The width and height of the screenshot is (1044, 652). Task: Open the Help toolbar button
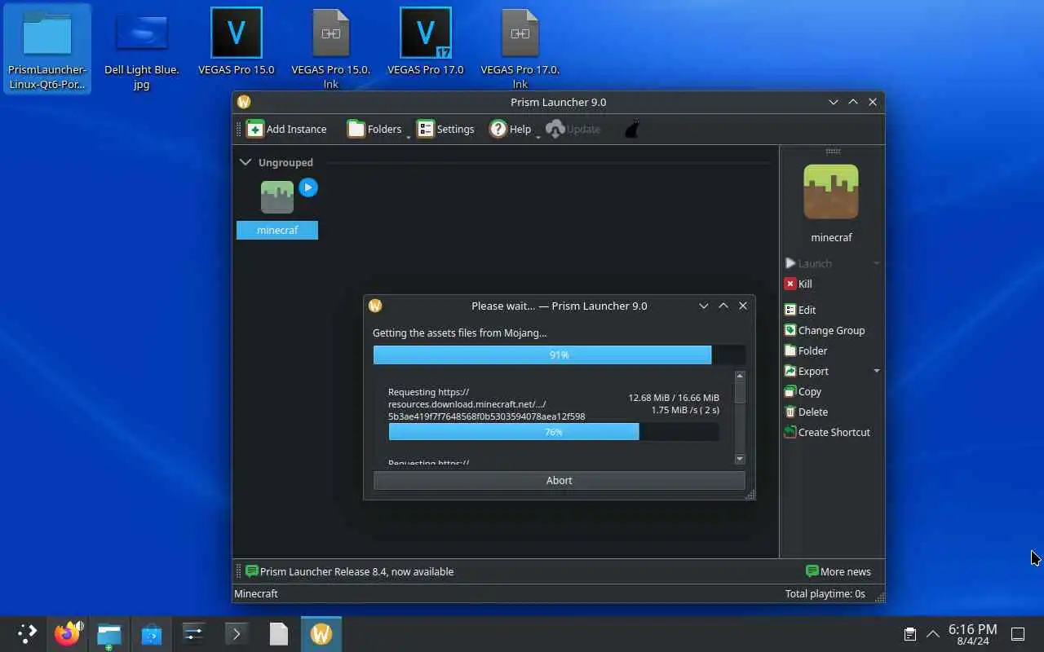click(x=511, y=129)
